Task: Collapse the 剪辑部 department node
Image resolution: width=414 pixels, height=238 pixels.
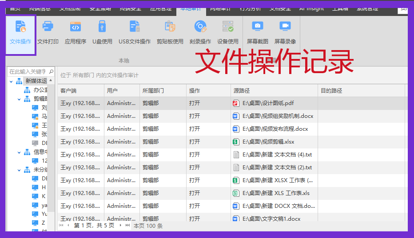Action: pyautogui.click(x=19, y=99)
